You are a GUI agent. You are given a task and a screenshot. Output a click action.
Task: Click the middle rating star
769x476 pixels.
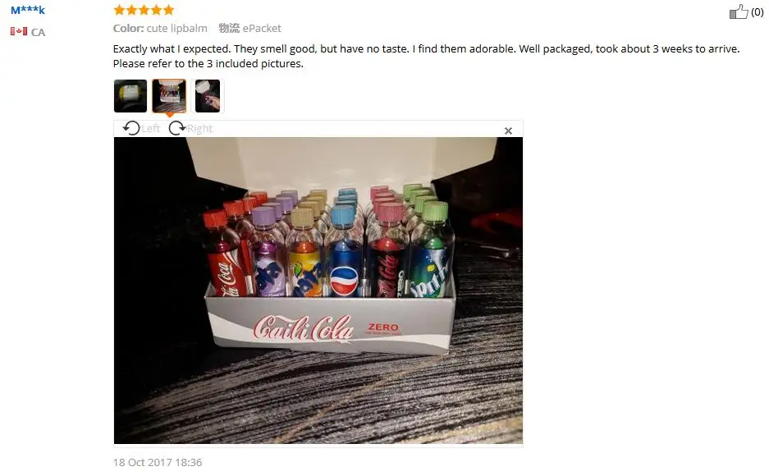click(144, 10)
